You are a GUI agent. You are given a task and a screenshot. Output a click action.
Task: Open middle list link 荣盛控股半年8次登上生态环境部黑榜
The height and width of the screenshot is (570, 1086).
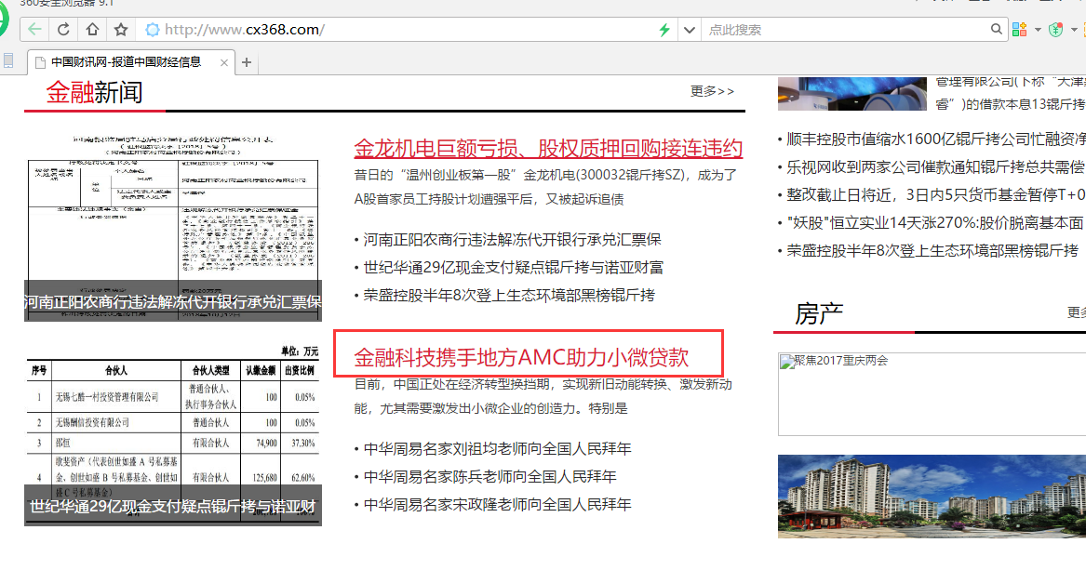click(509, 295)
